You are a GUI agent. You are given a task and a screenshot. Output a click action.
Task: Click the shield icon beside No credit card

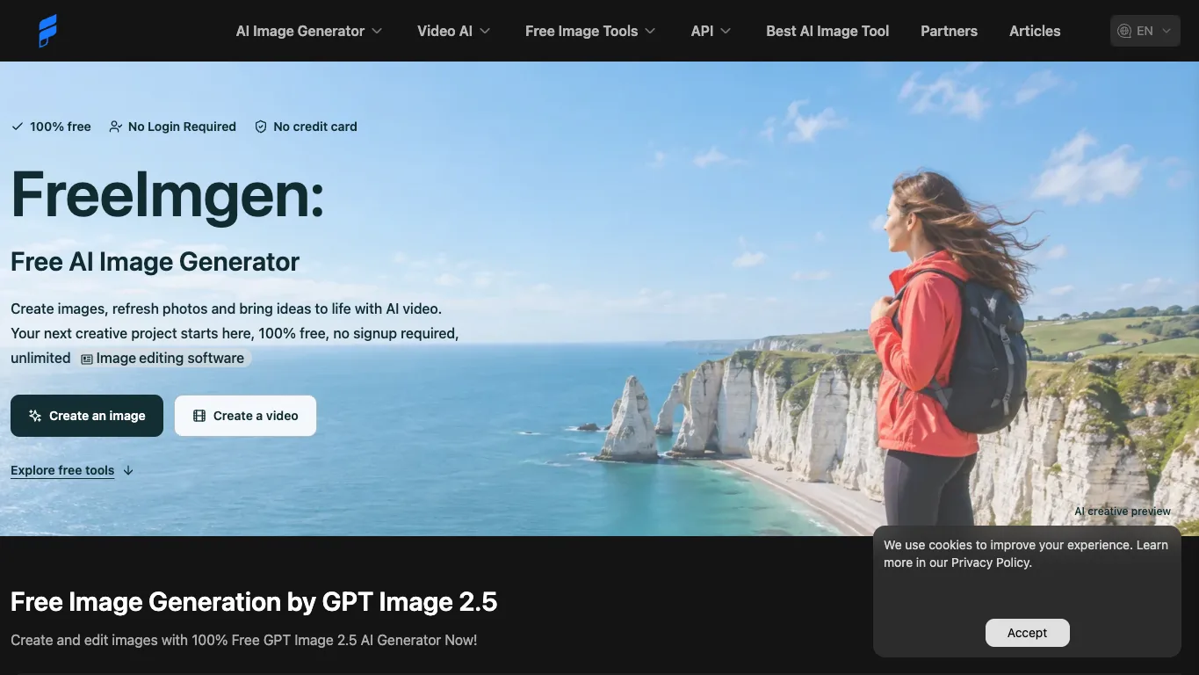[261, 127]
